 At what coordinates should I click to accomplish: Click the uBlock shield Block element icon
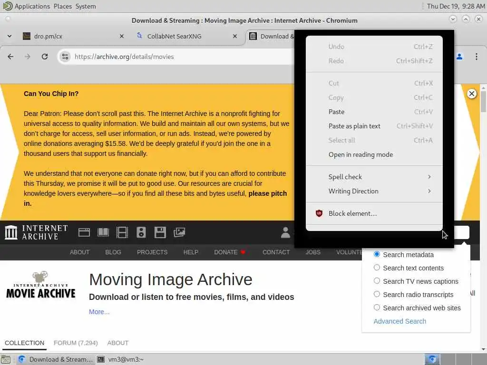click(319, 213)
